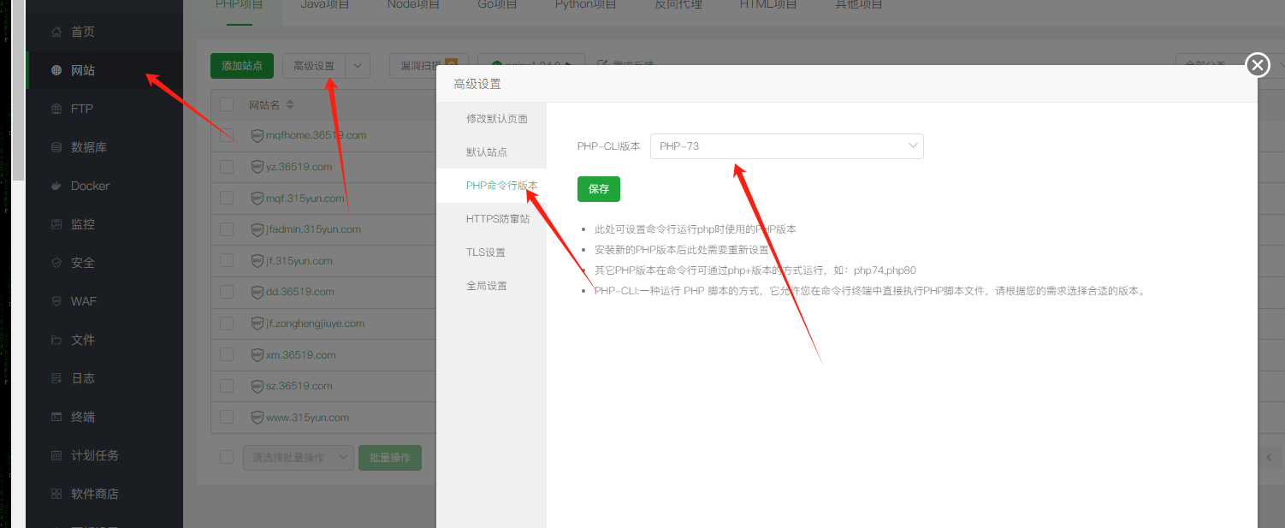This screenshot has height=528, width=1285.
Task: Open the 终端 terminal icon in sidebar
Action: (56, 417)
